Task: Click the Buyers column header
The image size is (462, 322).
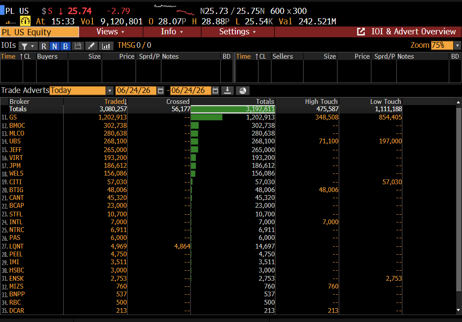Action: click(52, 56)
